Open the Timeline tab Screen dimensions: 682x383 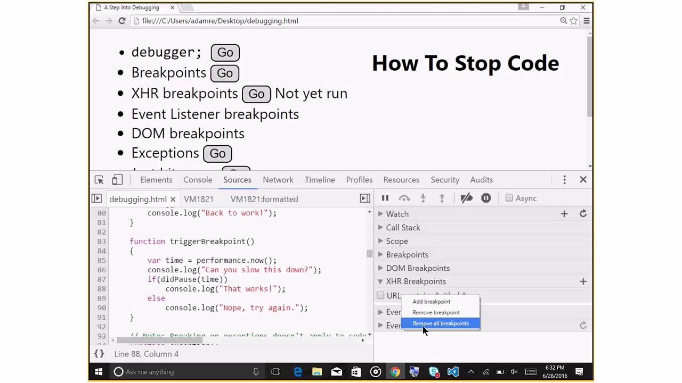[320, 180]
